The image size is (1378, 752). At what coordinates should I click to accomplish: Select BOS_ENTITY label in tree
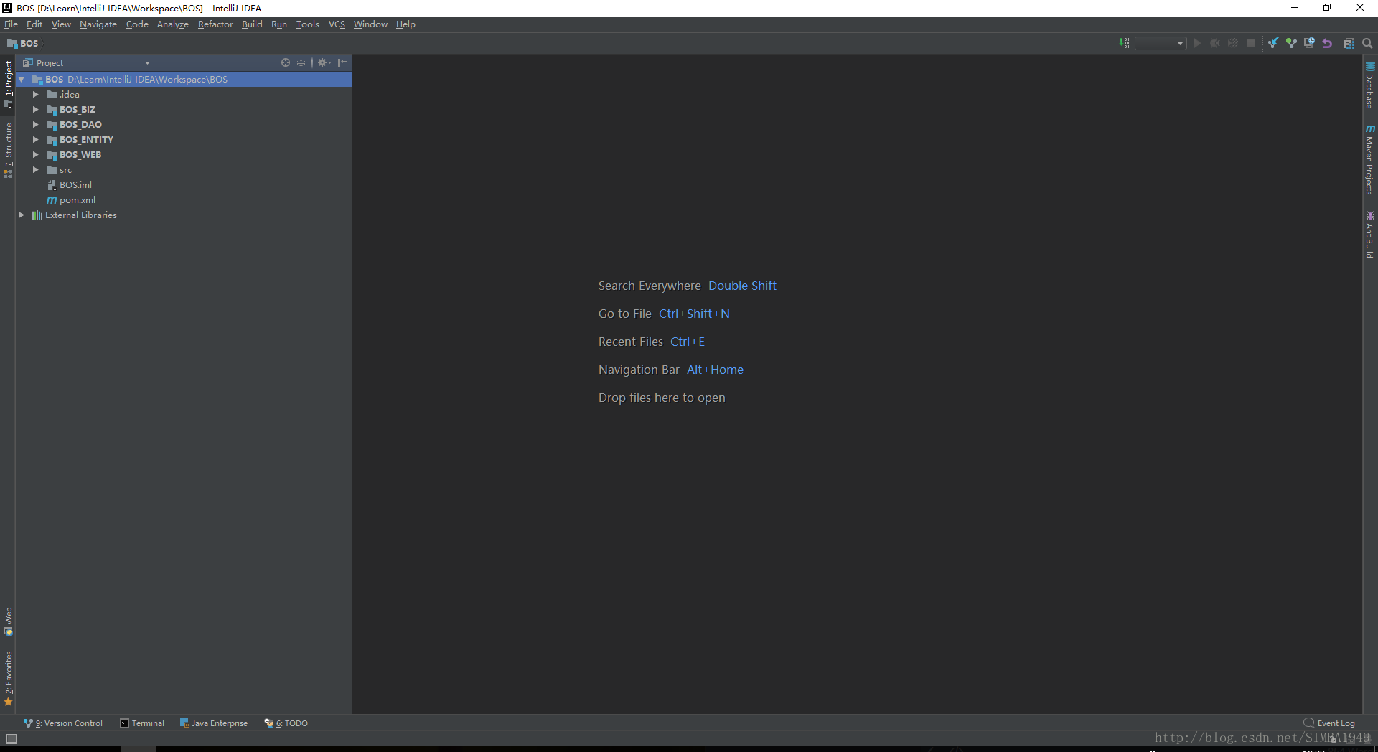pyautogui.click(x=86, y=140)
